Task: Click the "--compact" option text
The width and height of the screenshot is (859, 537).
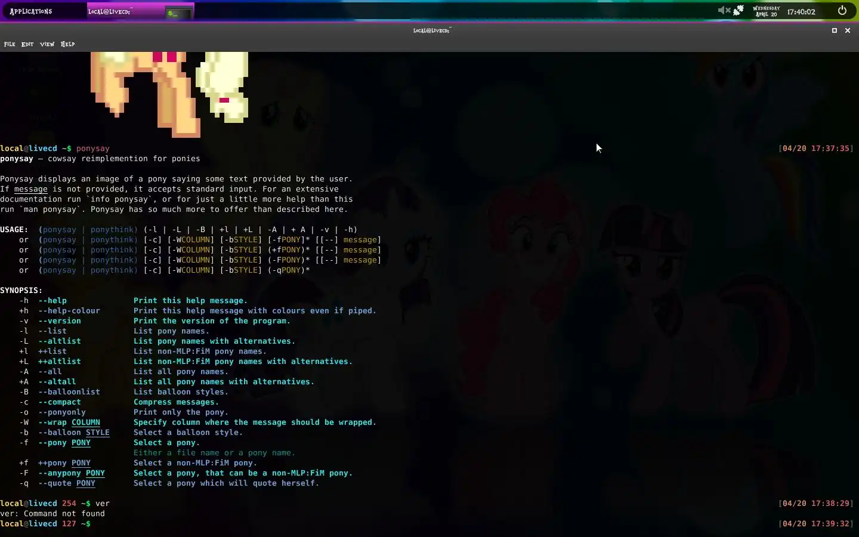Action: pyautogui.click(x=60, y=402)
